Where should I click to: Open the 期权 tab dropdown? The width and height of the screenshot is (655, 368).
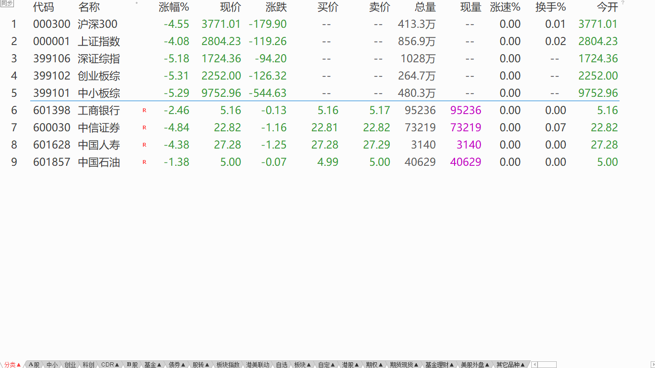coord(374,365)
